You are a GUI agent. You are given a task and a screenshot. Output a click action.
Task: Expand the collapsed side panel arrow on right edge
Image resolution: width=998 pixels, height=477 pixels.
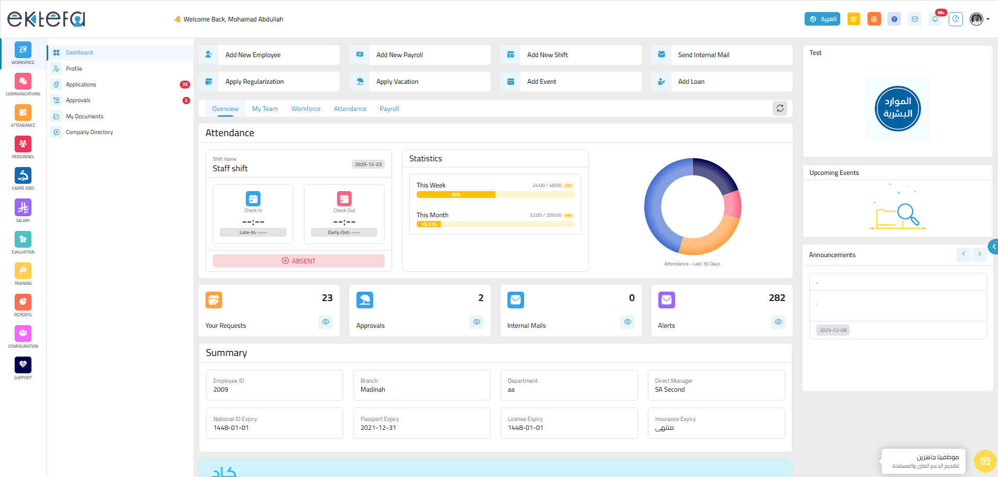(x=993, y=247)
